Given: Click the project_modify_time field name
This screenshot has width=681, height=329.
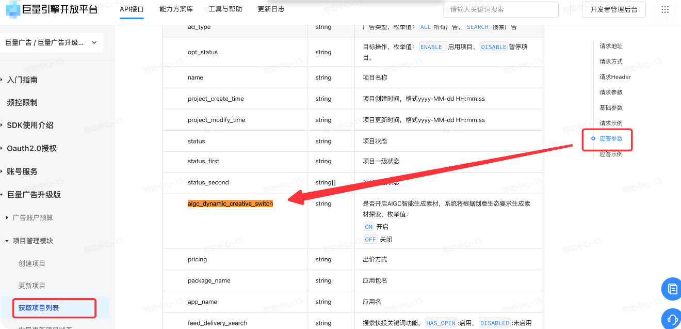Looking at the screenshot, I should (x=217, y=120).
